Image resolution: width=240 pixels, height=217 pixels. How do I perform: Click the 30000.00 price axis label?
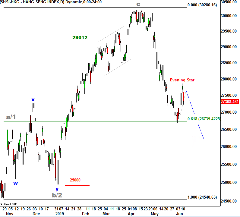[x=230, y=16]
